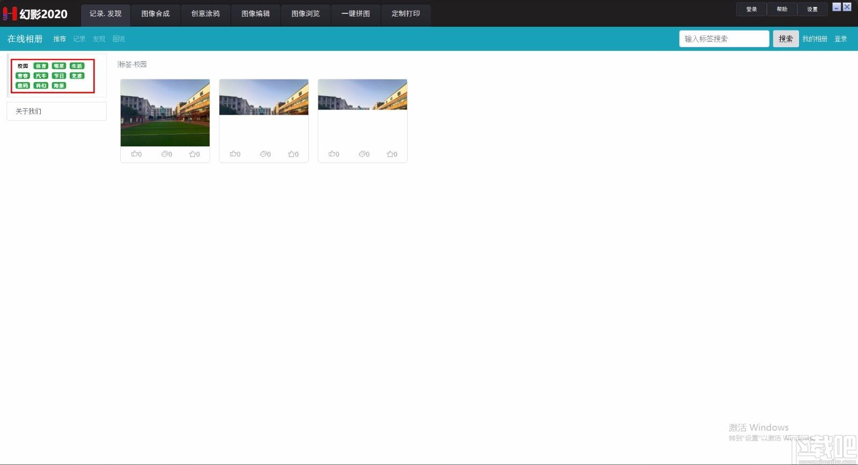Favorite the first campus photo with star
The image size is (858, 465).
coord(194,154)
